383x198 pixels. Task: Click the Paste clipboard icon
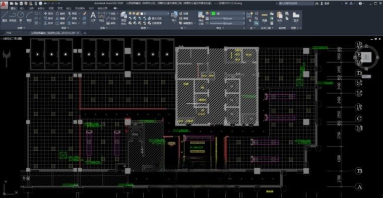pyautogui.click(x=279, y=17)
